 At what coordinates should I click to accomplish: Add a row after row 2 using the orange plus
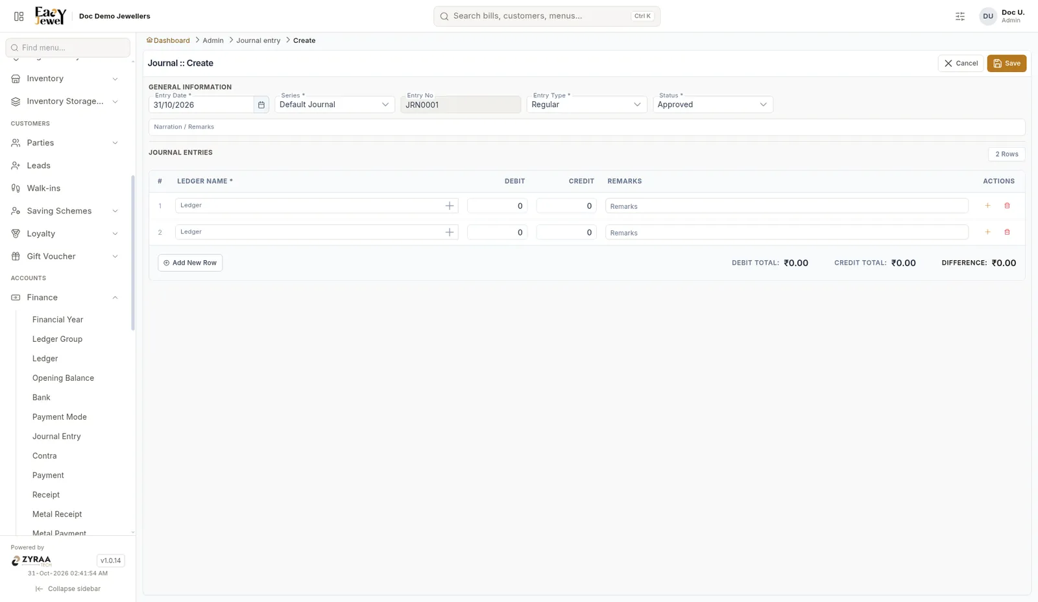tap(987, 232)
